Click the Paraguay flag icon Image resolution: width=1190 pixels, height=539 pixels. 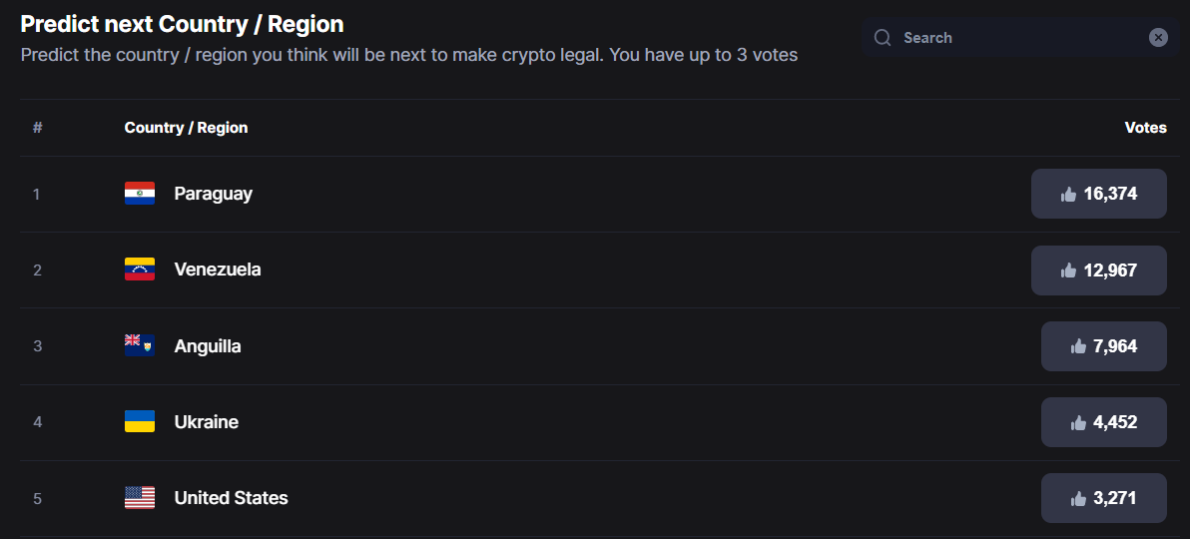pos(140,194)
